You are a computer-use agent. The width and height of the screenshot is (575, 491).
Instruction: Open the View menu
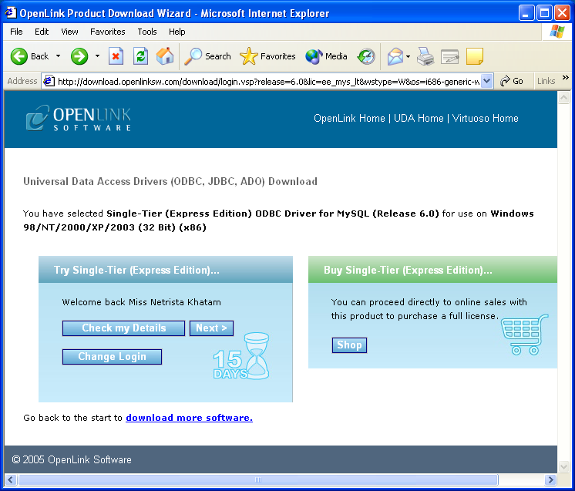click(69, 32)
